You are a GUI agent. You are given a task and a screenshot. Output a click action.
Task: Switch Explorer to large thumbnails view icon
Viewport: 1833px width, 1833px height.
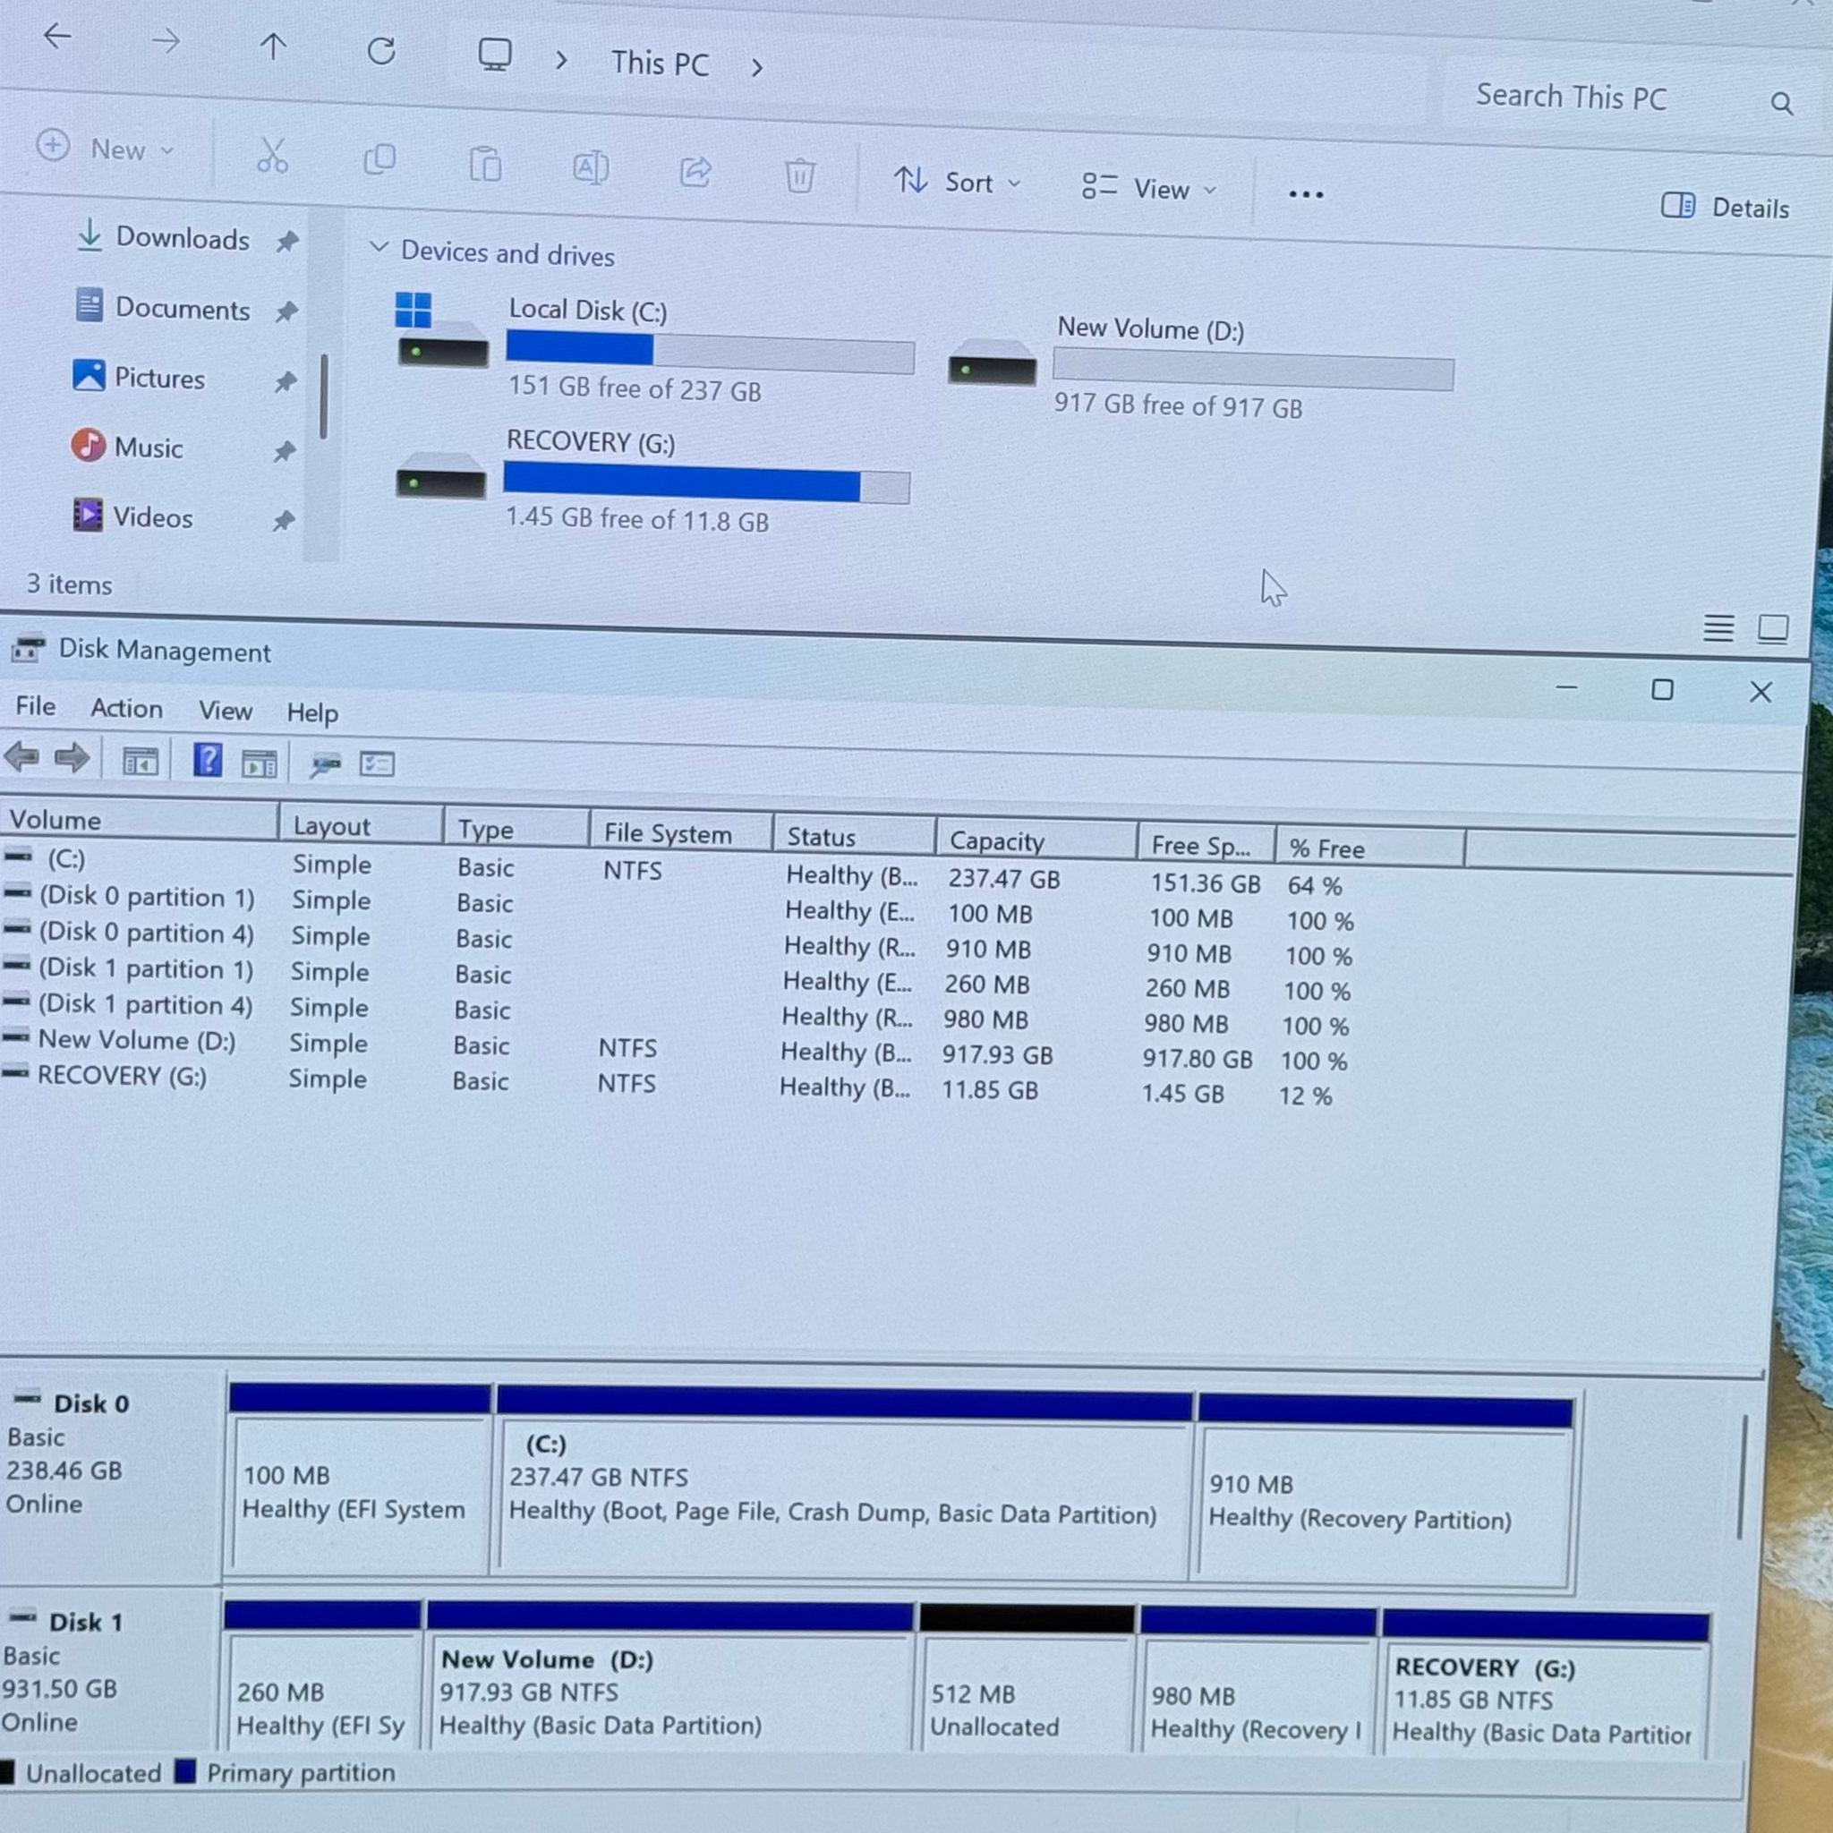(x=1773, y=629)
